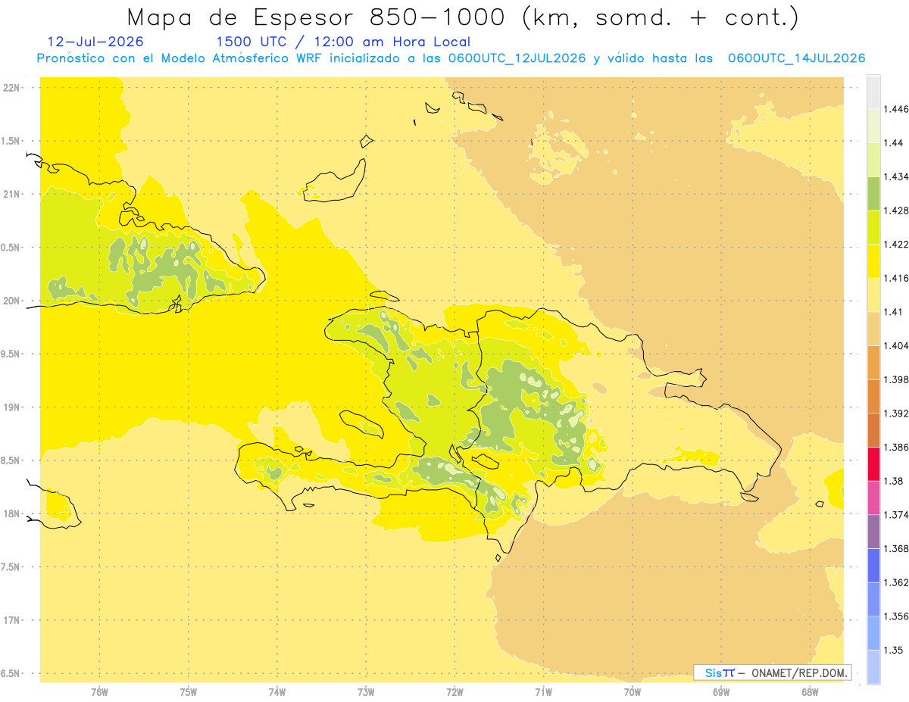This screenshot has height=702, width=909.
Task: Click the "76W" longitude label
Action: point(99,692)
